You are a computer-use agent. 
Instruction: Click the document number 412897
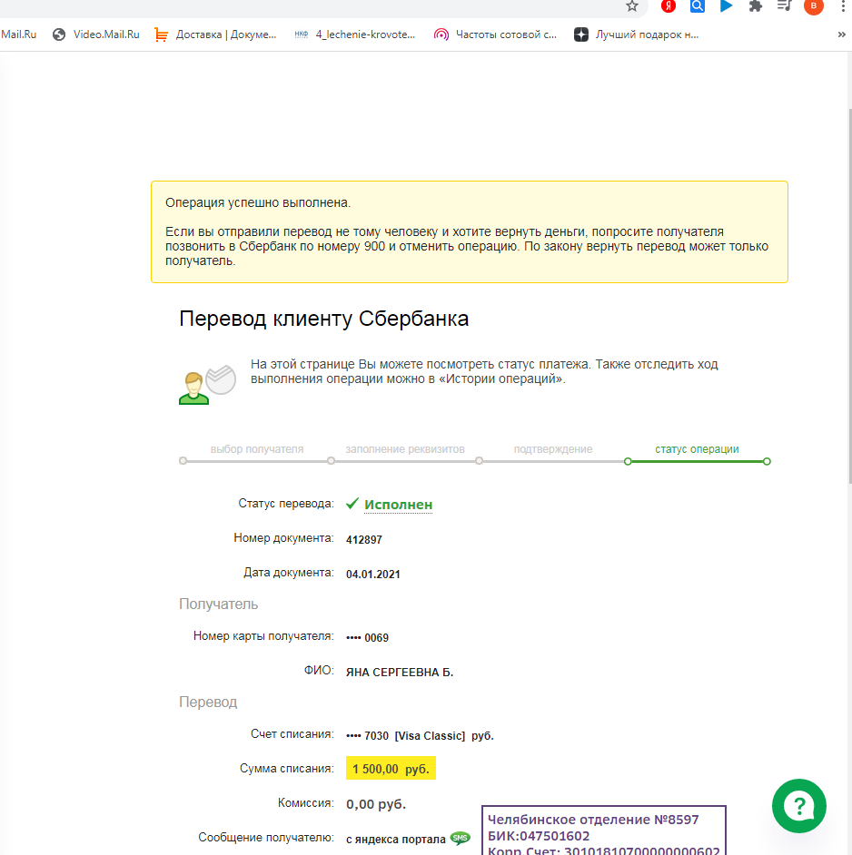(x=364, y=540)
